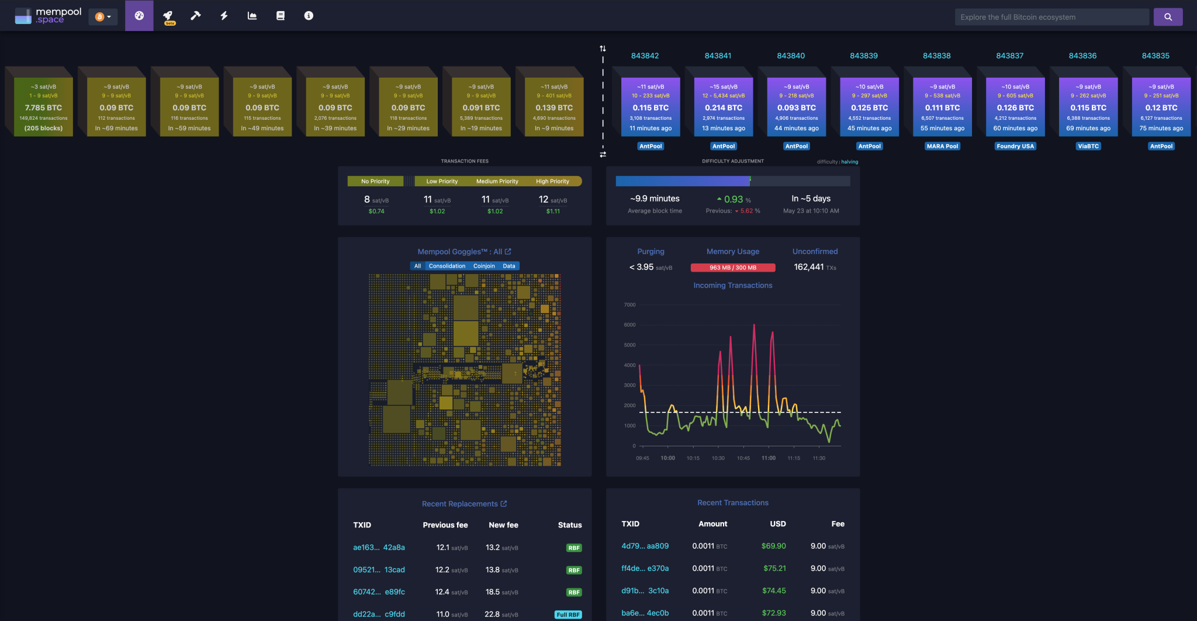Open transaction 4d79... aa809 from Recent Transactions

pyautogui.click(x=645, y=546)
